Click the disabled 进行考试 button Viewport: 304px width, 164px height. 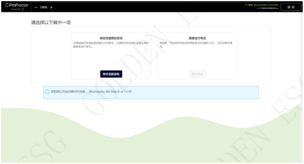pos(197,74)
